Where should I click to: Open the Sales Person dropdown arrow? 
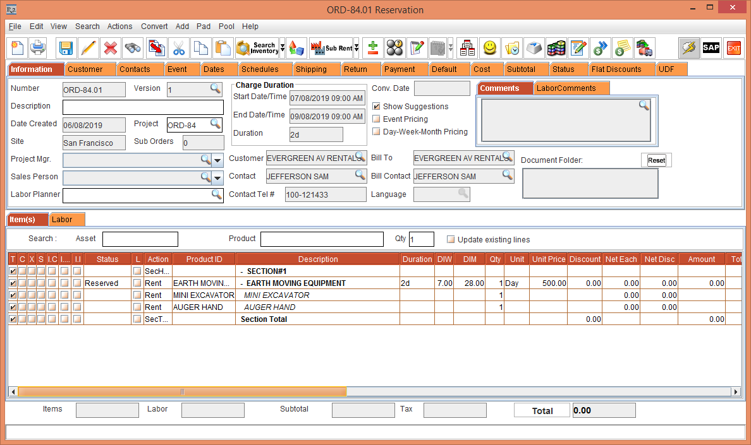point(217,177)
